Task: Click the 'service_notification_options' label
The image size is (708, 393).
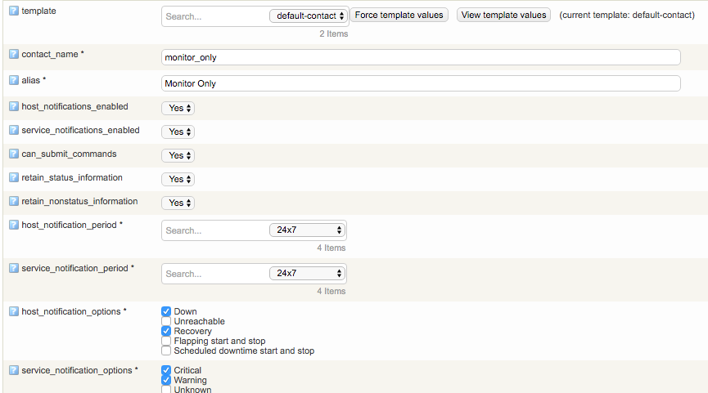Action: click(x=77, y=370)
